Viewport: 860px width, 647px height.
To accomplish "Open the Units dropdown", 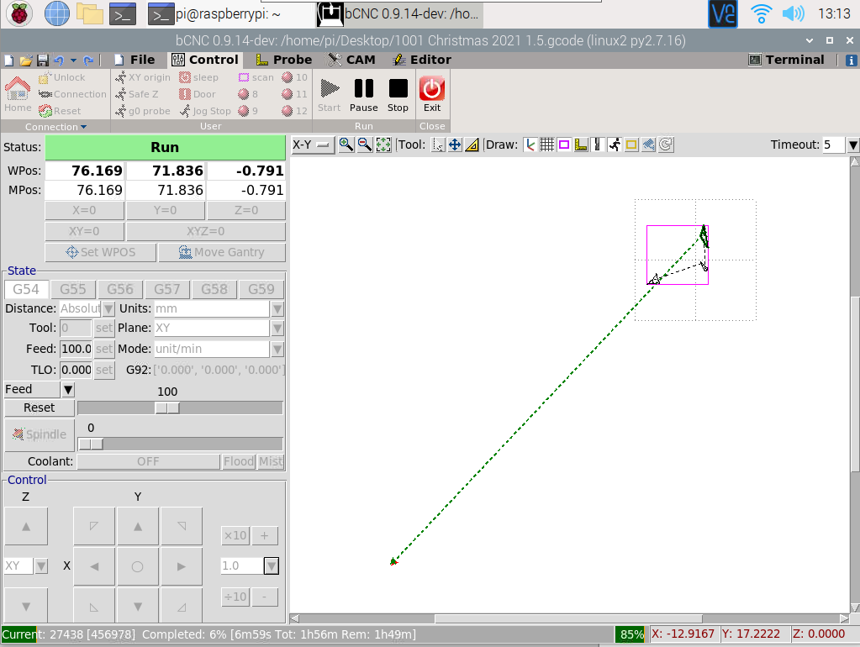I will click(277, 308).
